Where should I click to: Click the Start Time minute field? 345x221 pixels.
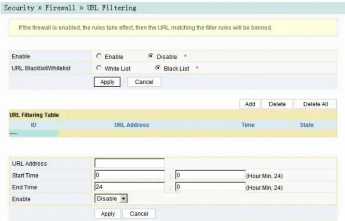(x=210, y=175)
